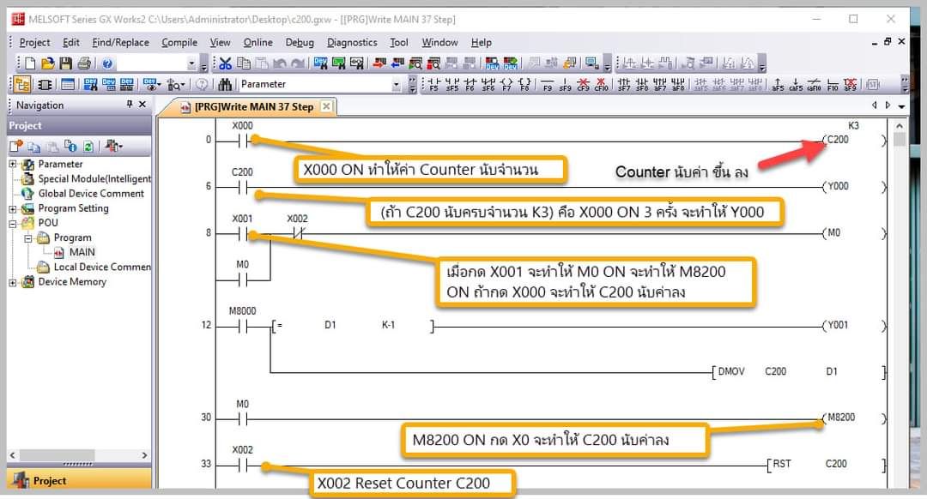
Task: Save the project with the floppy disk icon
Action: pos(65,63)
